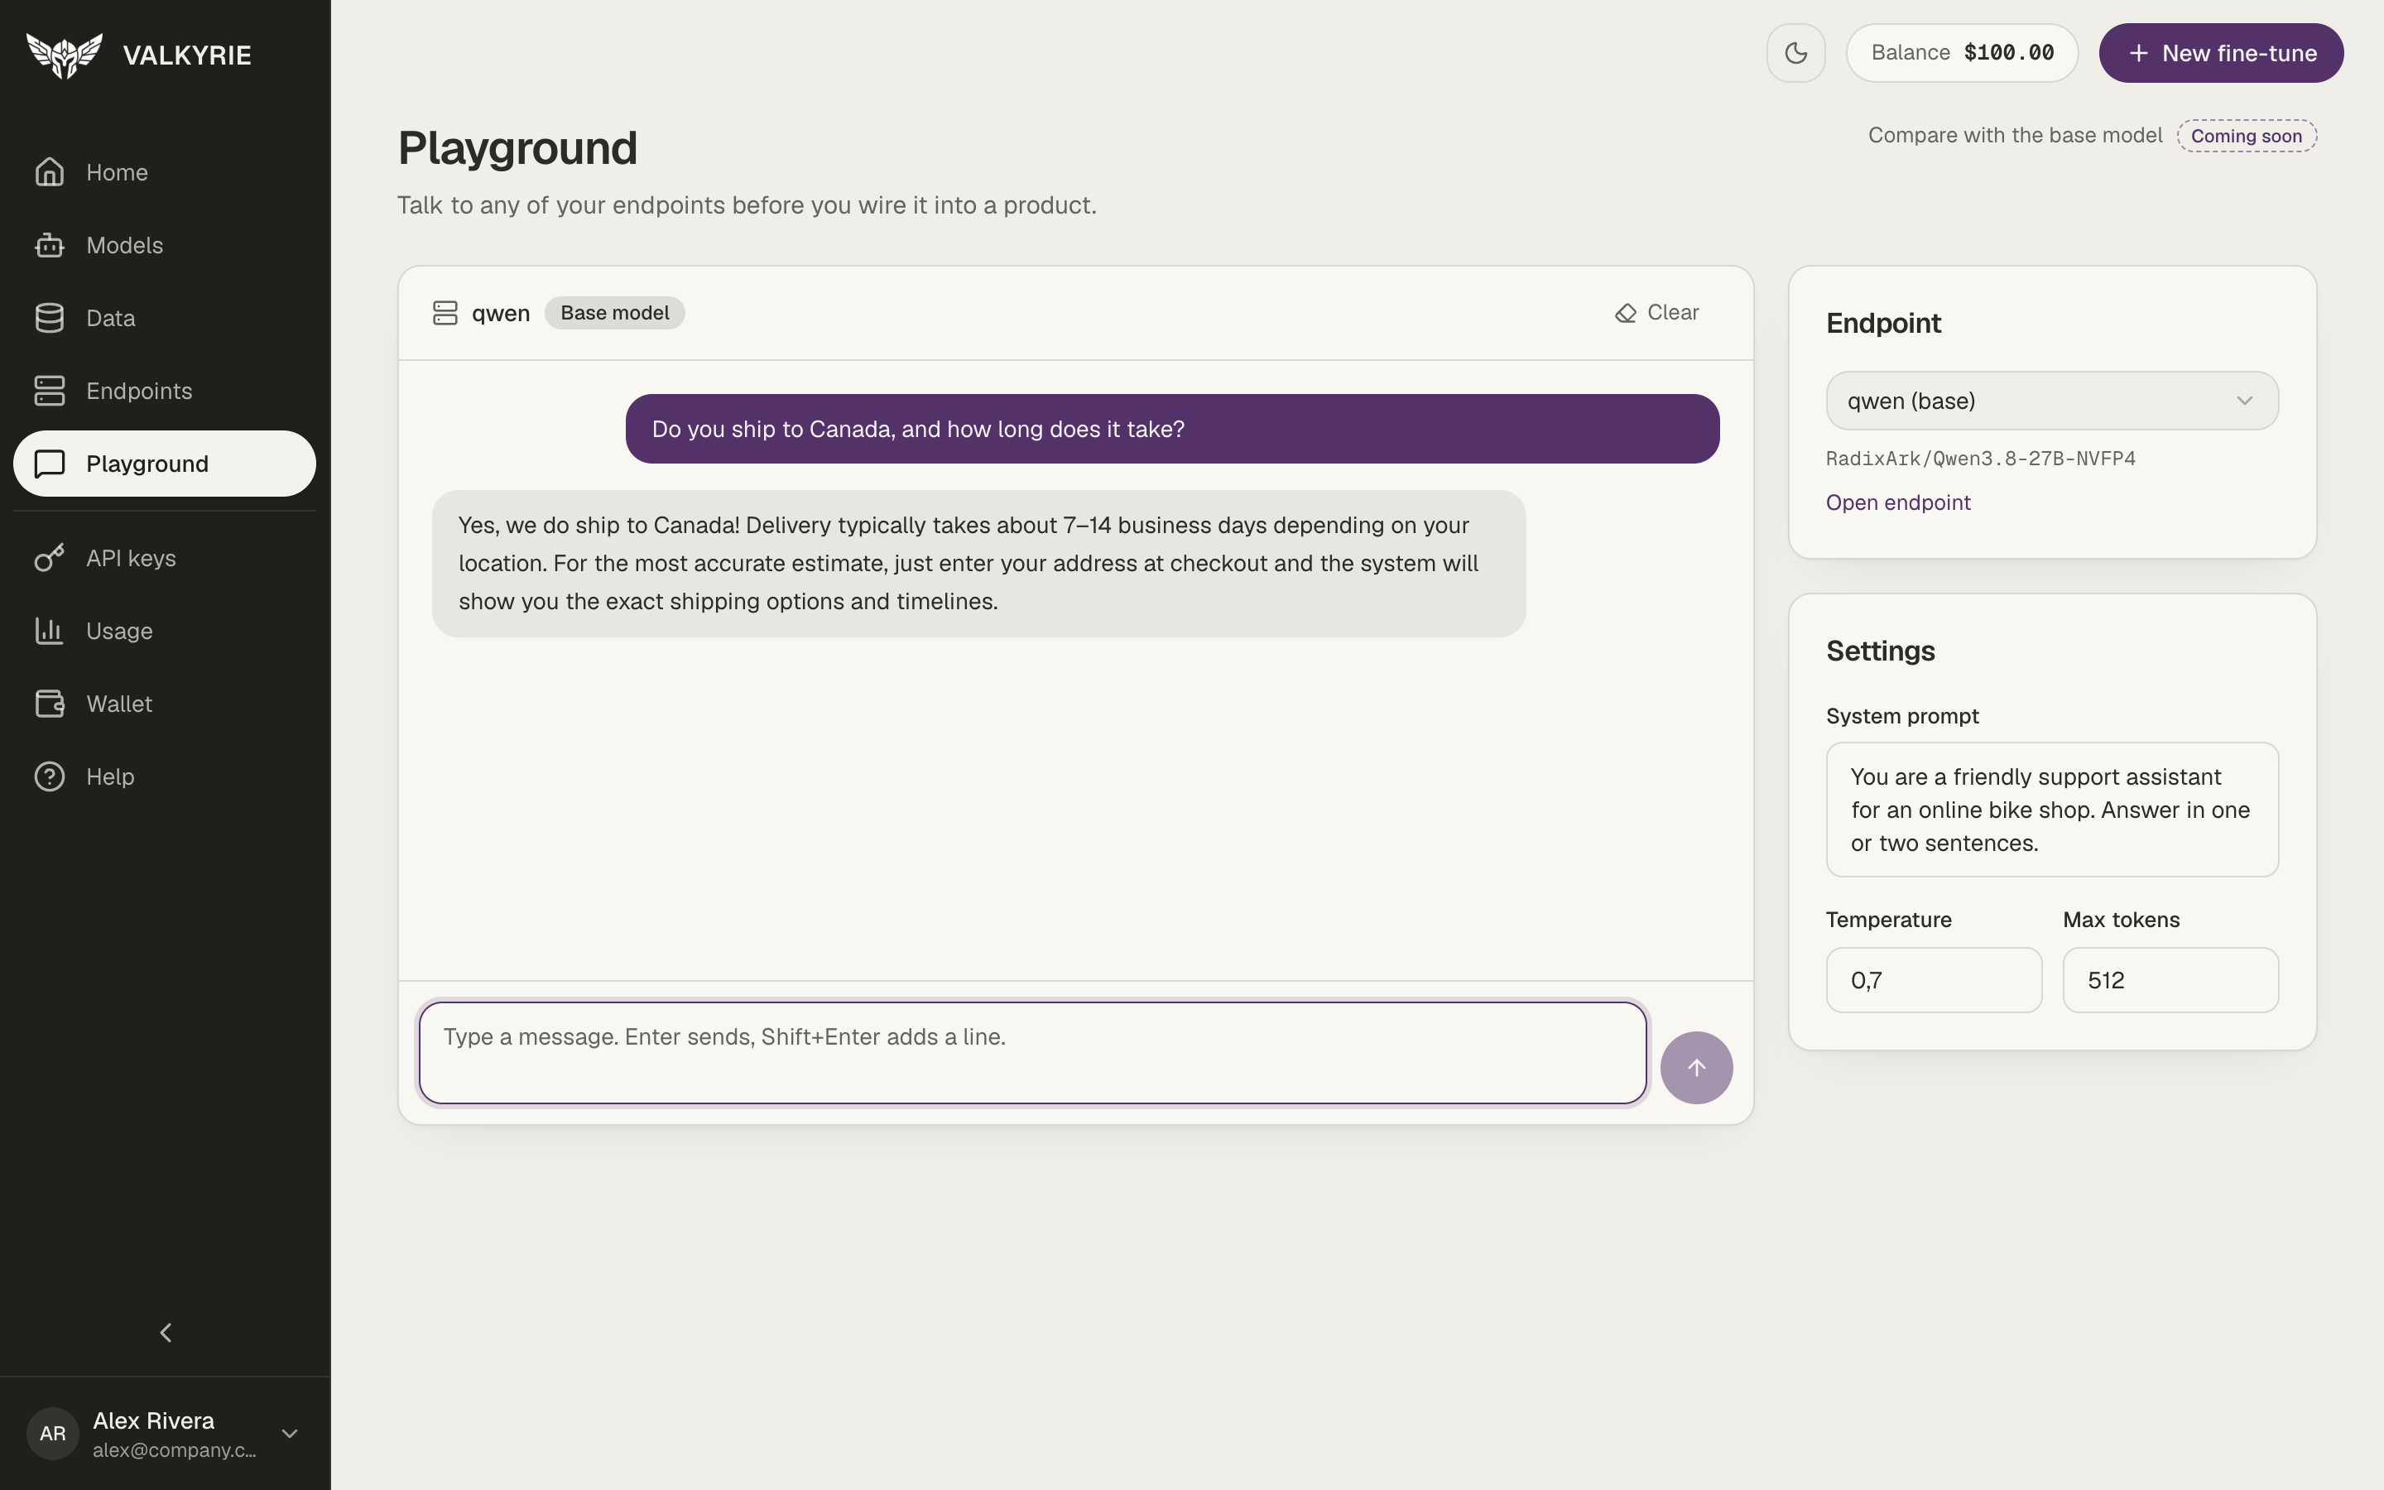
Task: Open the Wallet menu item
Action: (x=165, y=704)
